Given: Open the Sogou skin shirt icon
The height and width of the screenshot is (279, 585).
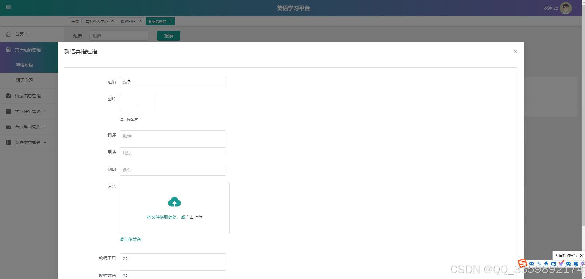Looking at the screenshot, I should click(x=561, y=264).
